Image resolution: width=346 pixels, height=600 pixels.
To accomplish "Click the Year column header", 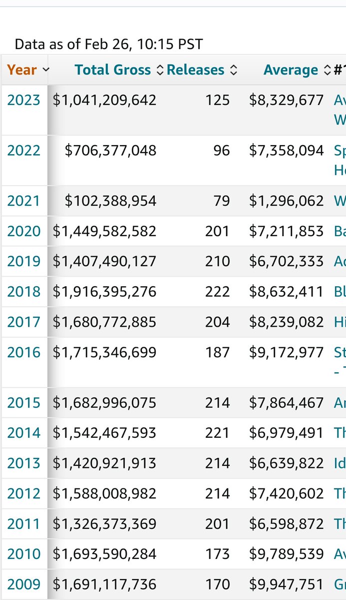I will coord(21,70).
